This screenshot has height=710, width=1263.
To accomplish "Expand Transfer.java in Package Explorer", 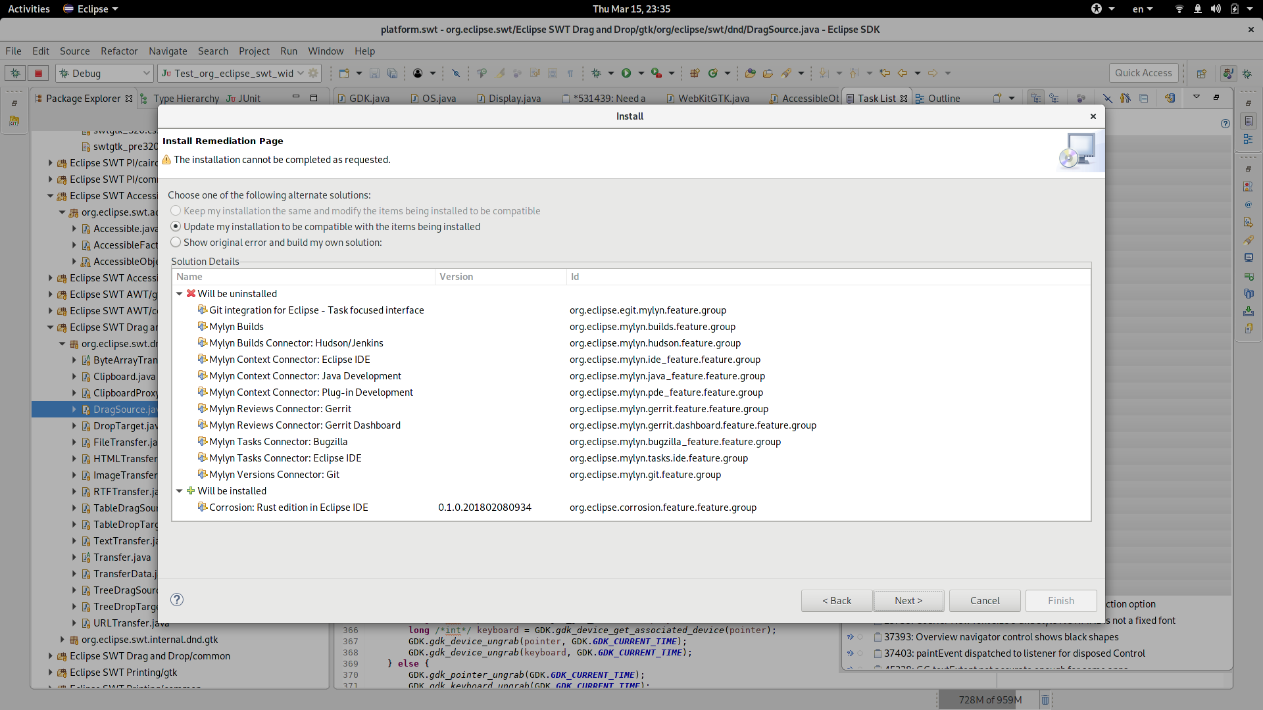I will (74, 557).
